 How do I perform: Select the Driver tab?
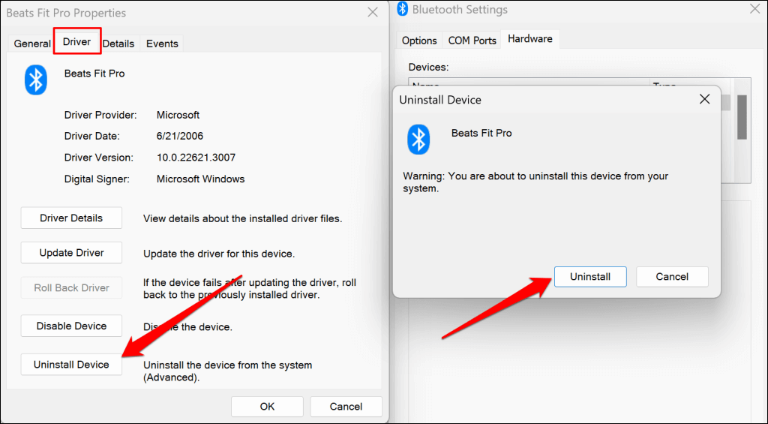click(76, 42)
